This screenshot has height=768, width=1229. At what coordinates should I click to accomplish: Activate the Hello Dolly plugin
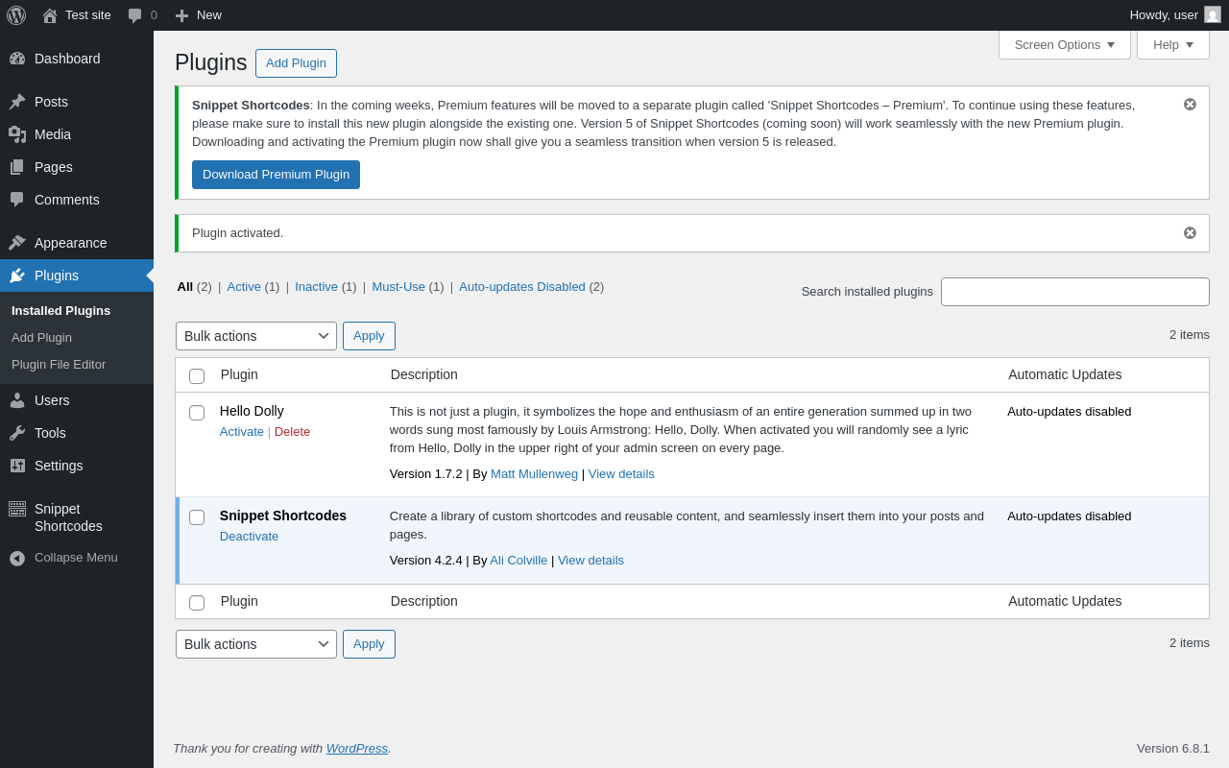point(242,432)
